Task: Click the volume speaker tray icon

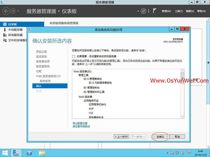Action: click(x=182, y=153)
